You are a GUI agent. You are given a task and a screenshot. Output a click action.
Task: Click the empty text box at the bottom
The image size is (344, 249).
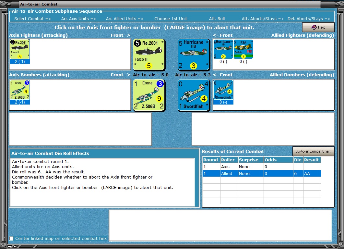coord(220,226)
